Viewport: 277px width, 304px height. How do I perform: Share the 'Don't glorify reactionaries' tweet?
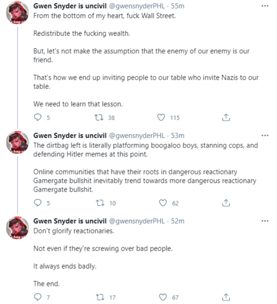[226, 297]
